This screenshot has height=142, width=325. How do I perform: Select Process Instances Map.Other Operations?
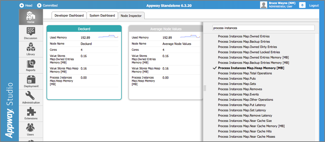246,100
